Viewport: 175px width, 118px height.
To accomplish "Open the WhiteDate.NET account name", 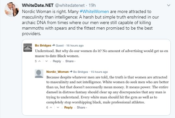I will (38, 5).
